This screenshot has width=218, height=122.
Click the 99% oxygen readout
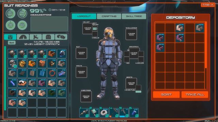(x=38, y=11)
